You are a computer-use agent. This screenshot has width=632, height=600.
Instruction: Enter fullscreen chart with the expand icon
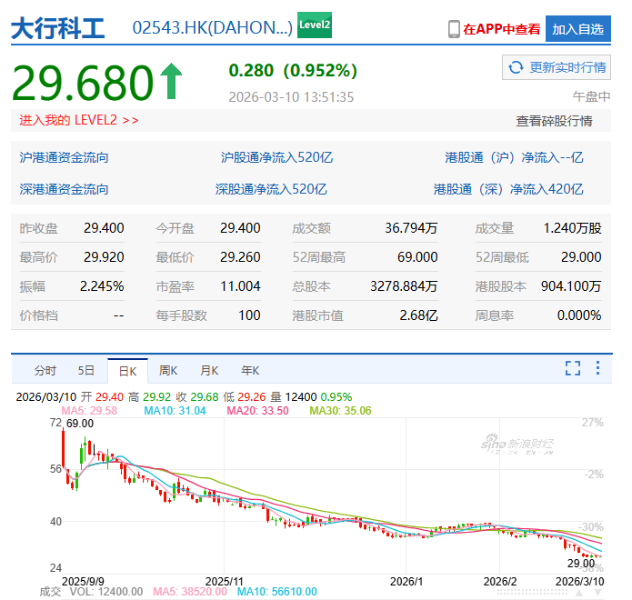click(572, 368)
